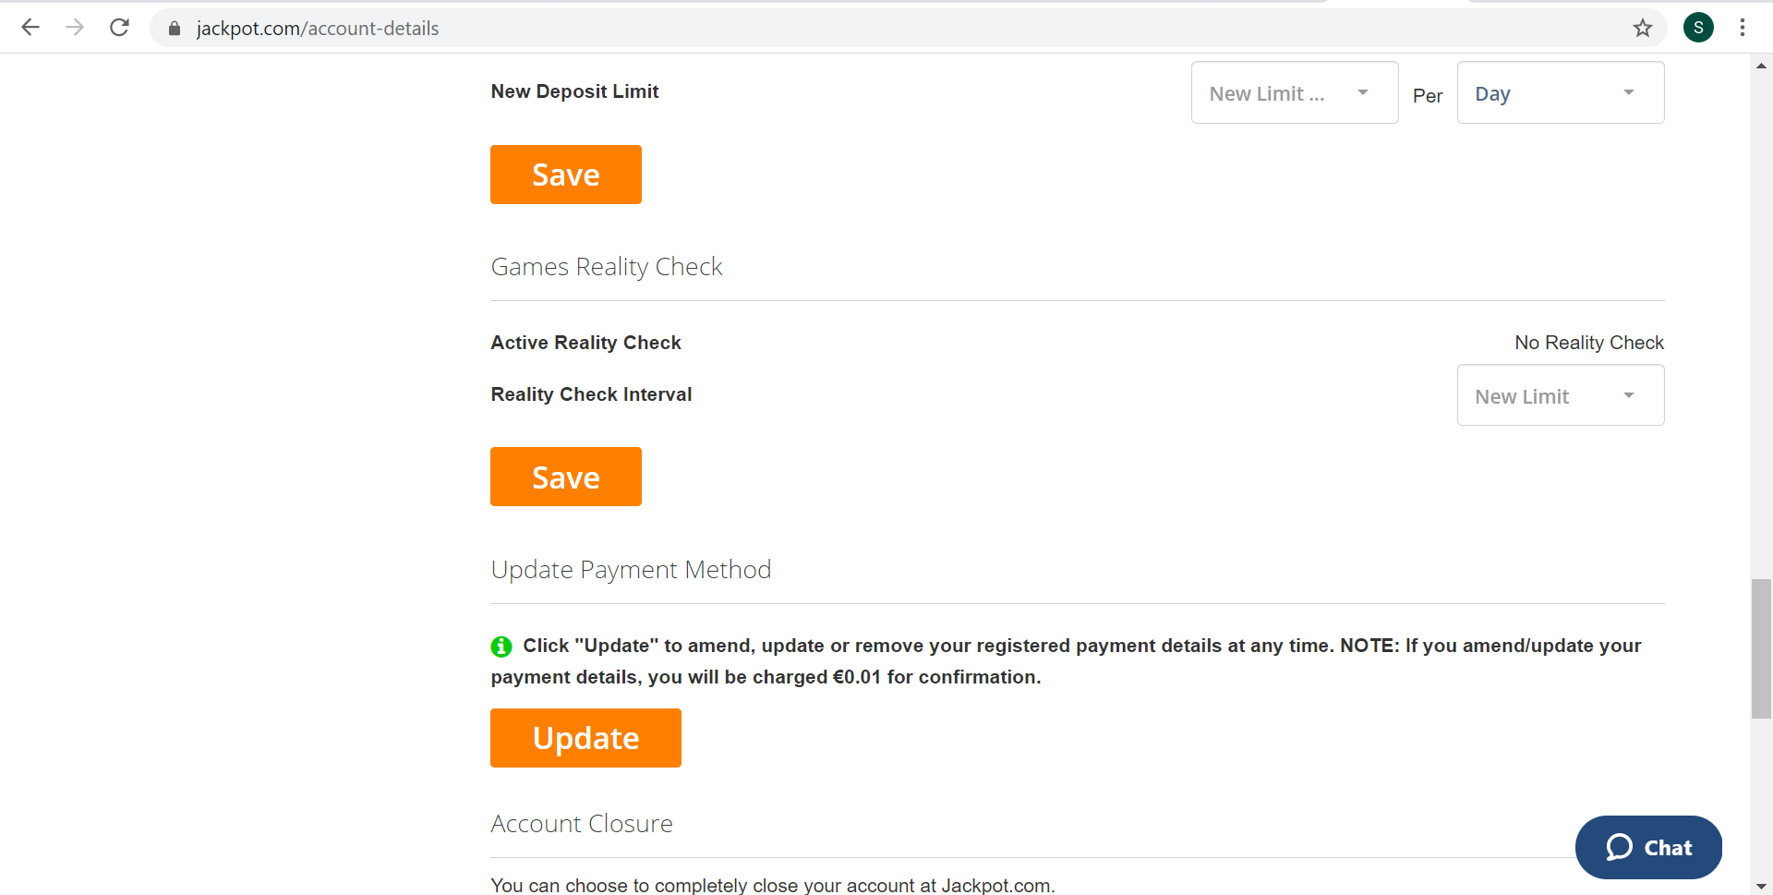Reload the account details page
1773x895 pixels.
click(119, 28)
